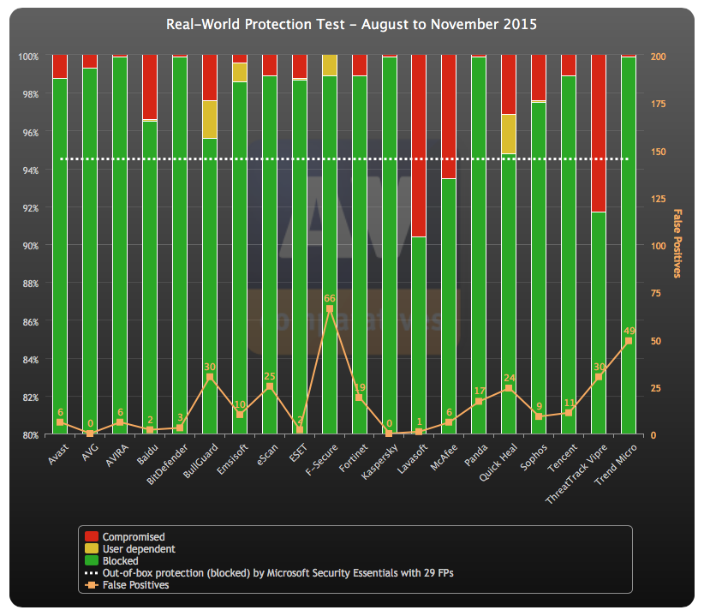The width and height of the screenshot is (704, 616).
Task: Select Quick Heal false positives point 24
Action: (x=509, y=388)
